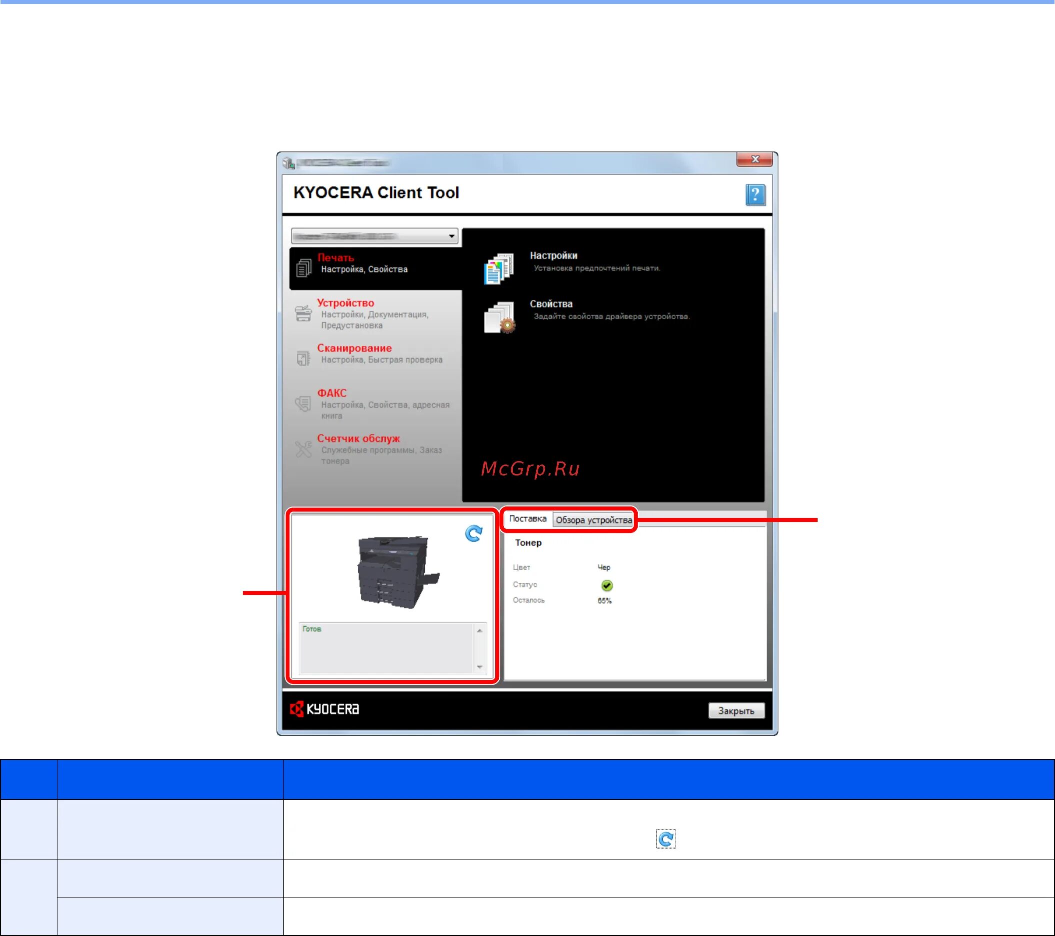Open the Сканирование menu section
This screenshot has height=936, width=1055.
354,348
